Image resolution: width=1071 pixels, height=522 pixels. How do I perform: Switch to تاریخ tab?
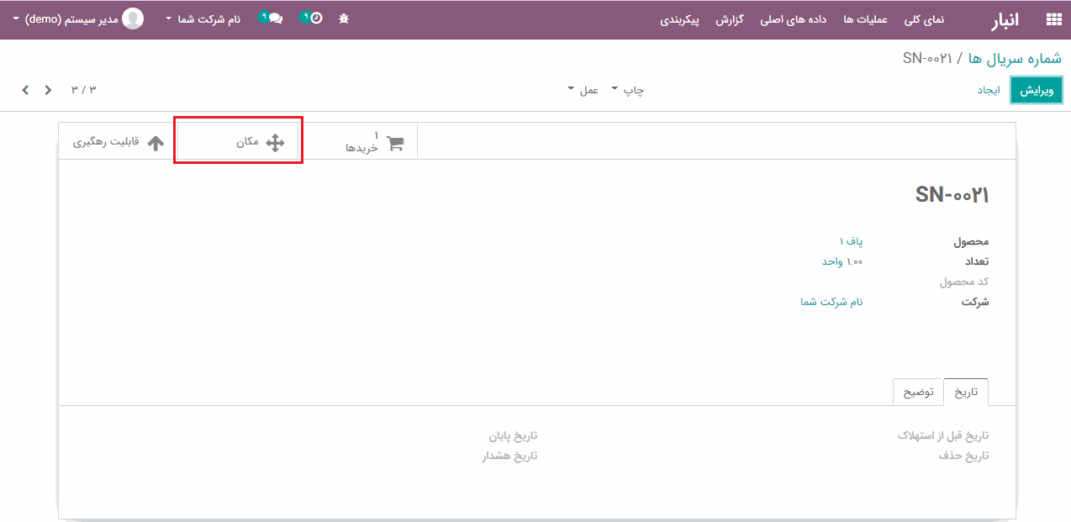(x=966, y=393)
